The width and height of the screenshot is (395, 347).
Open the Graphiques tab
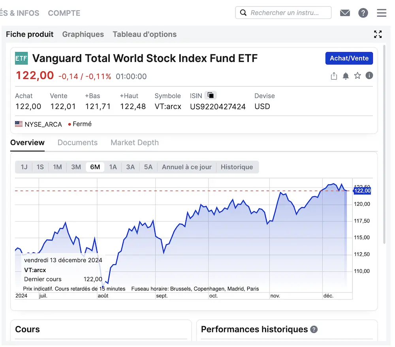[83, 34]
